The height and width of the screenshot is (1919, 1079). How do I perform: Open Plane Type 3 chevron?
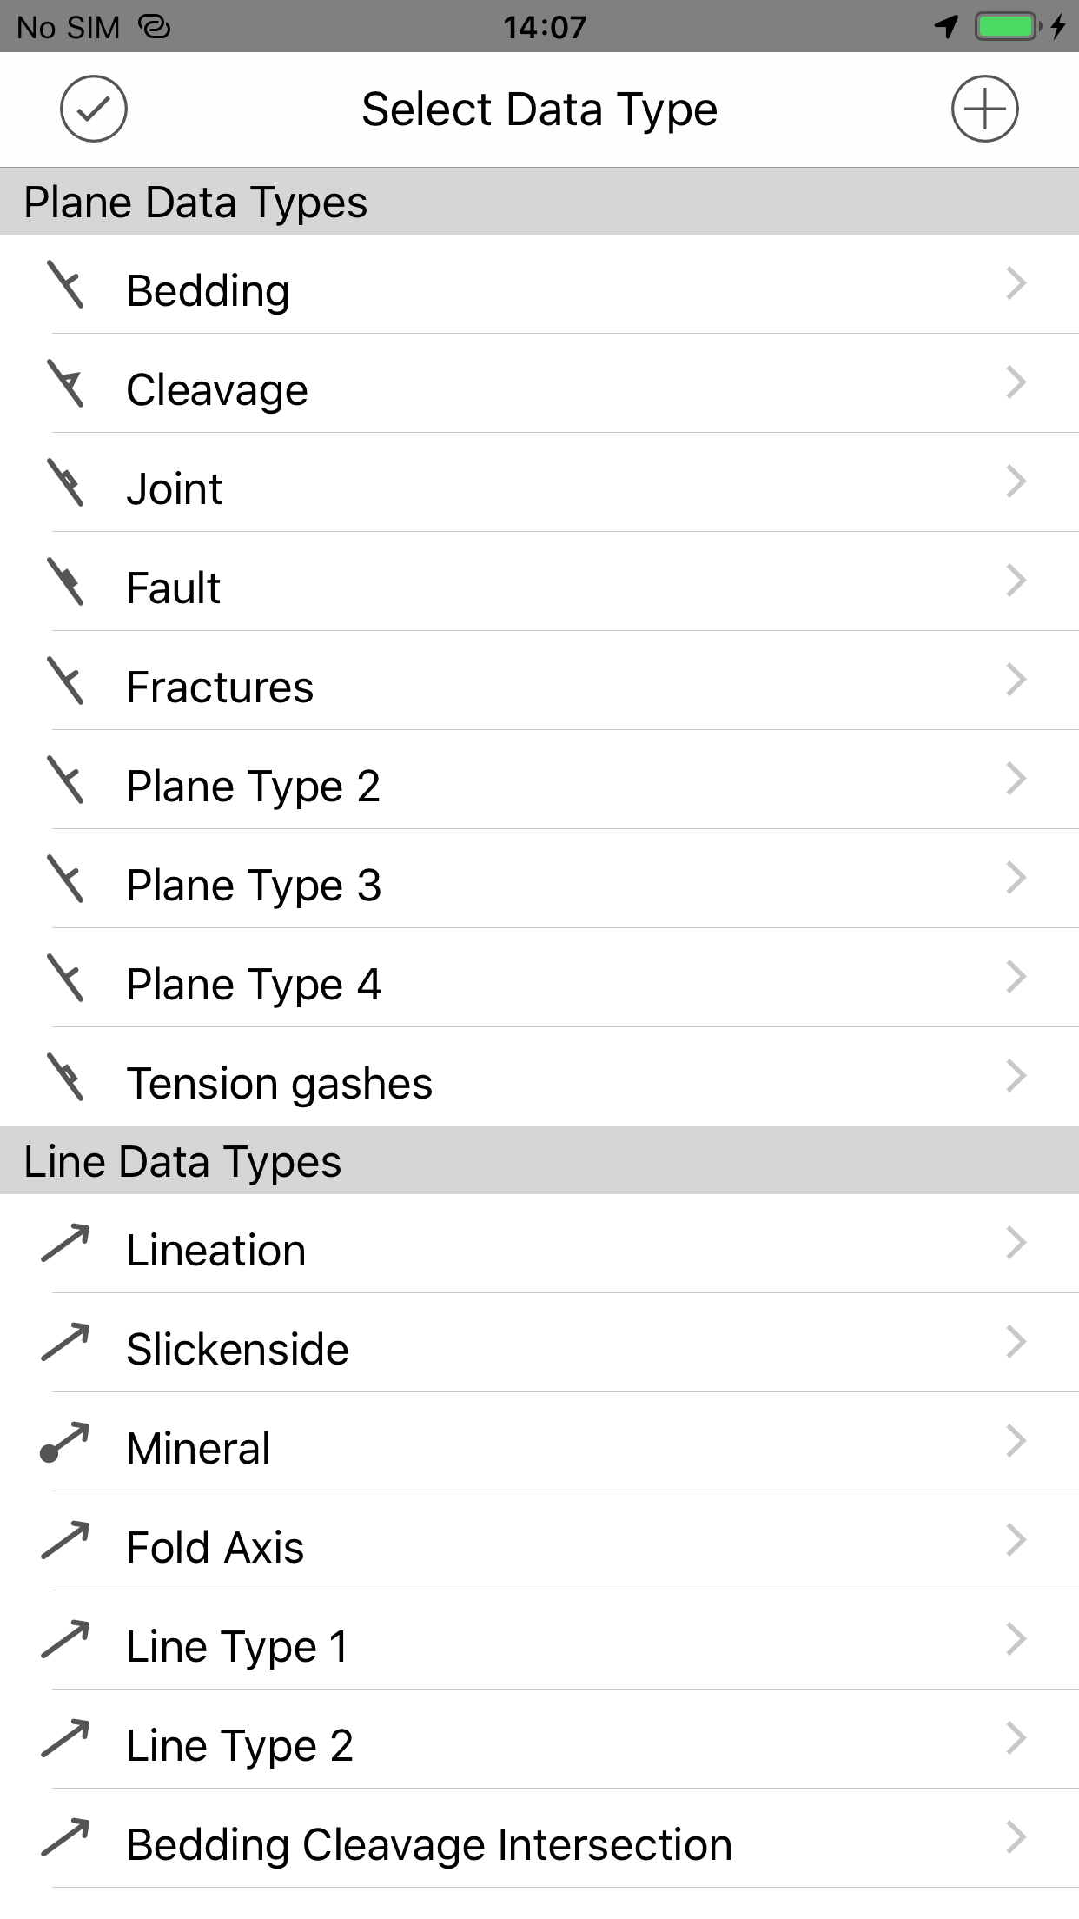pyautogui.click(x=1016, y=879)
